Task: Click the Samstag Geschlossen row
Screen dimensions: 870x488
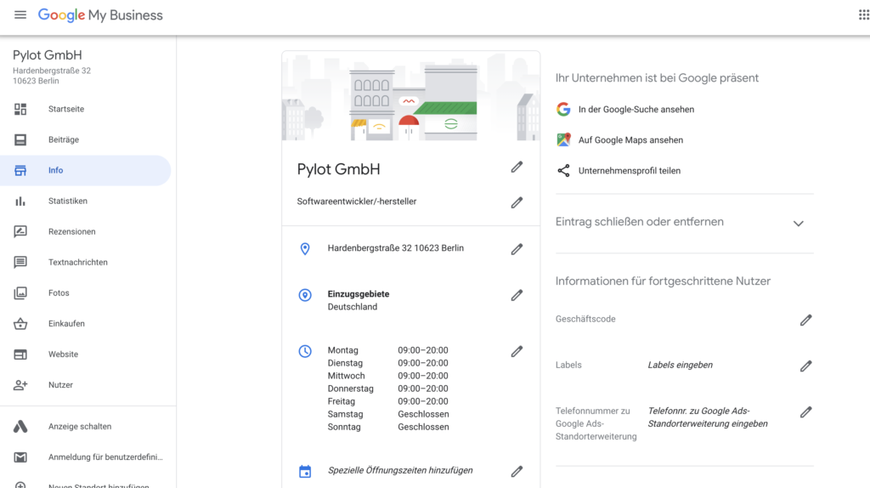Action: click(x=387, y=414)
